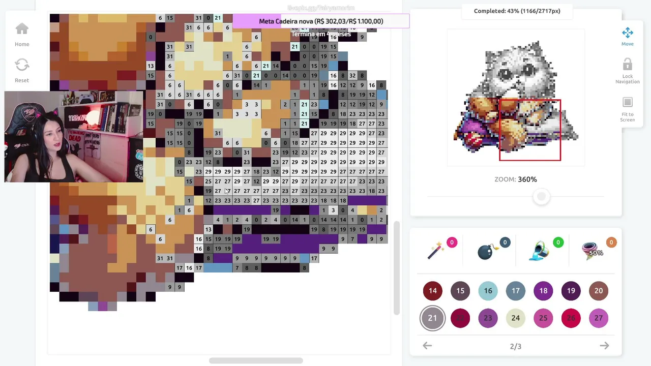
Task: Use the 50% tornado booster
Action: click(593, 250)
